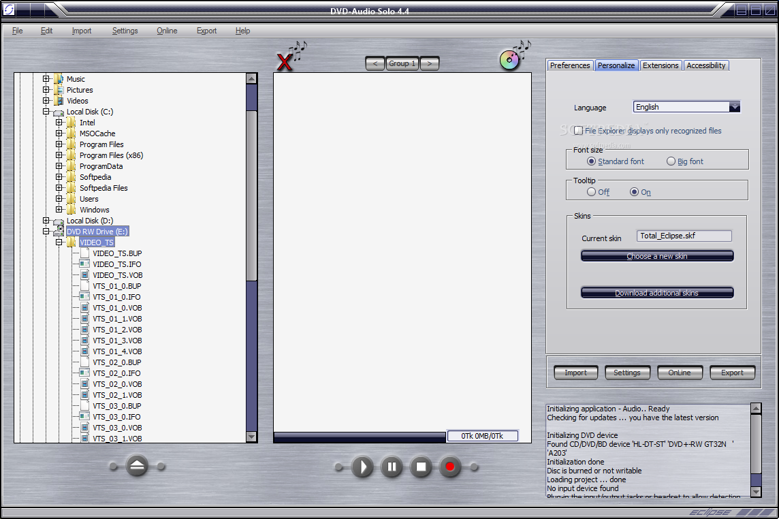Screen dimensions: 779x519
Task: Click the Settings button in the right panel
Action: (x=627, y=373)
